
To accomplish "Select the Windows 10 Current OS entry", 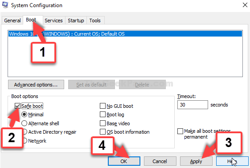I will (125, 34).
